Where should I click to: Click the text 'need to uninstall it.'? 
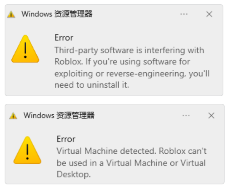92,85
